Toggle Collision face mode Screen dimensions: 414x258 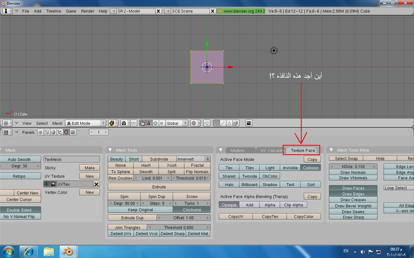click(x=311, y=168)
